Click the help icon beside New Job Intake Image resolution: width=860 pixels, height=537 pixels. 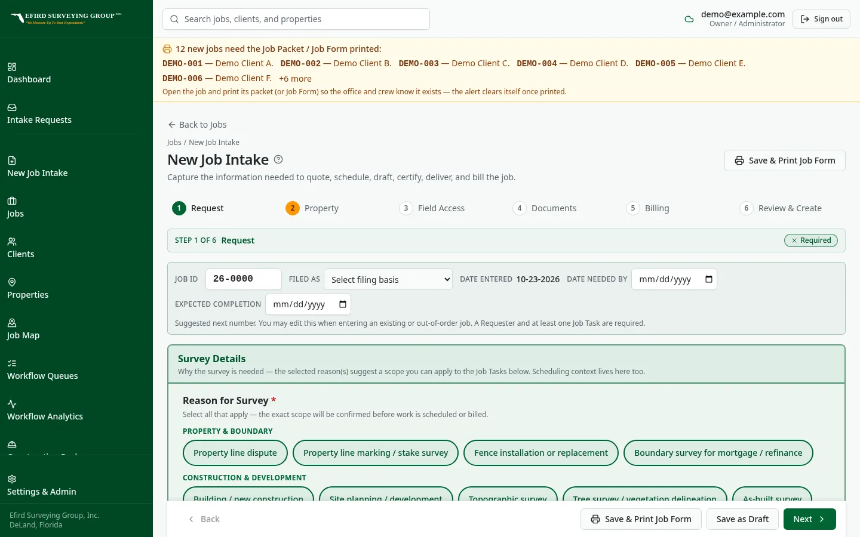278,159
